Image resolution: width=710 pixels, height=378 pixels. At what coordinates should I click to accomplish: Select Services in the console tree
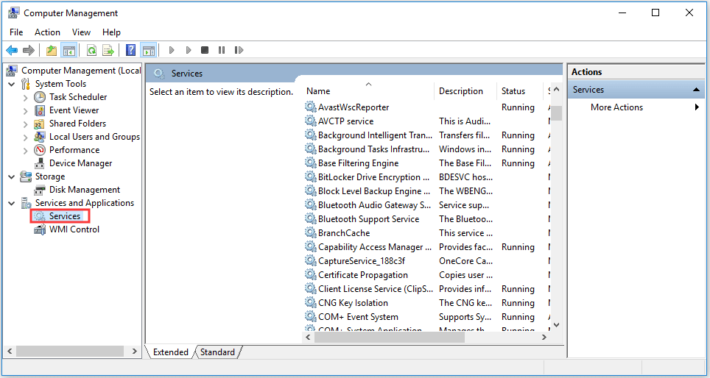pyautogui.click(x=65, y=216)
